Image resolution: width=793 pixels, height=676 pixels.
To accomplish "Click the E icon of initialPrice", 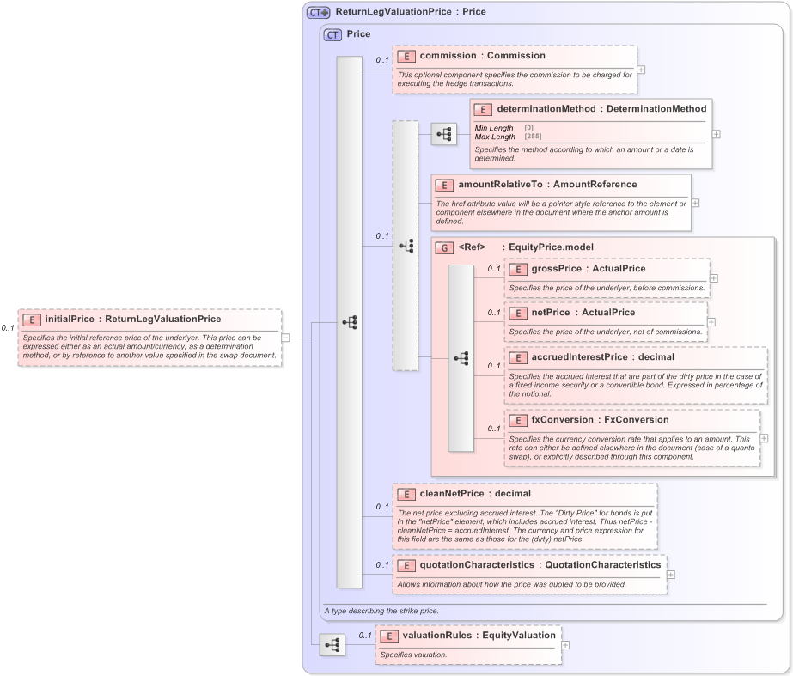I will [x=32, y=320].
